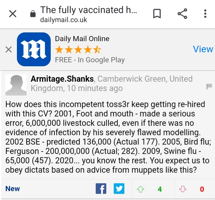Click the New comment label
Viewport: 215px width, 200px height.
coord(13,189)
